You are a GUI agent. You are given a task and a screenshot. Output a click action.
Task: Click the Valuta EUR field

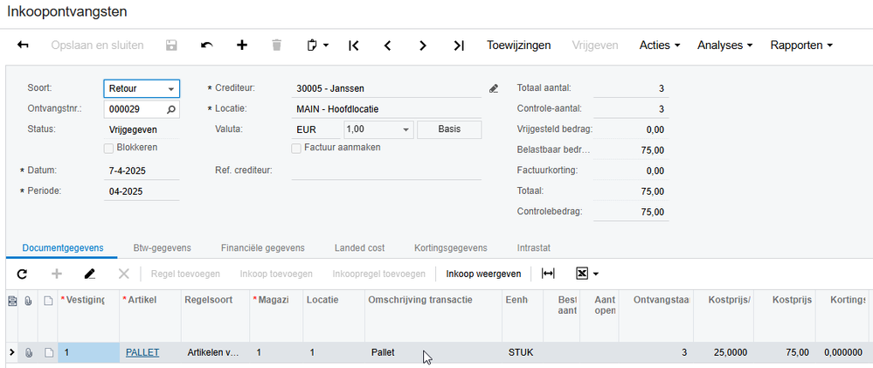(x=315, y=129)
